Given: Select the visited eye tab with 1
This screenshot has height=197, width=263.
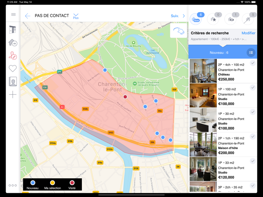Looking at the screenshot, I should tap(231, 18).
